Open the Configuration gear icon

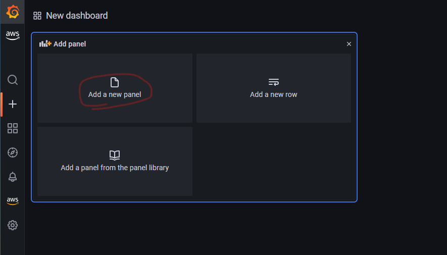click(x=13, y=225)
